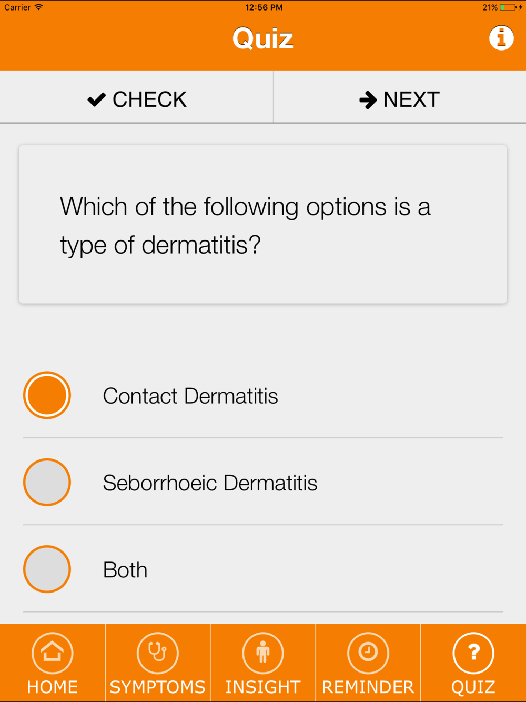The height and width of the screenshot is (702, 526).
Task: Open Symptoms via stethoscope icon
Action: pos(158,653)
